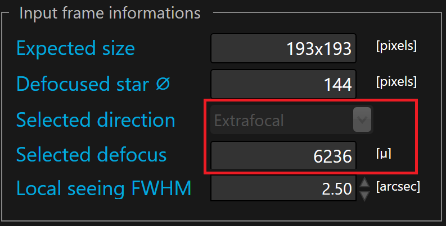Select the Extrafocal combo box
The width and height of the screenshot is (446, 226).
(x=291, y=119)
